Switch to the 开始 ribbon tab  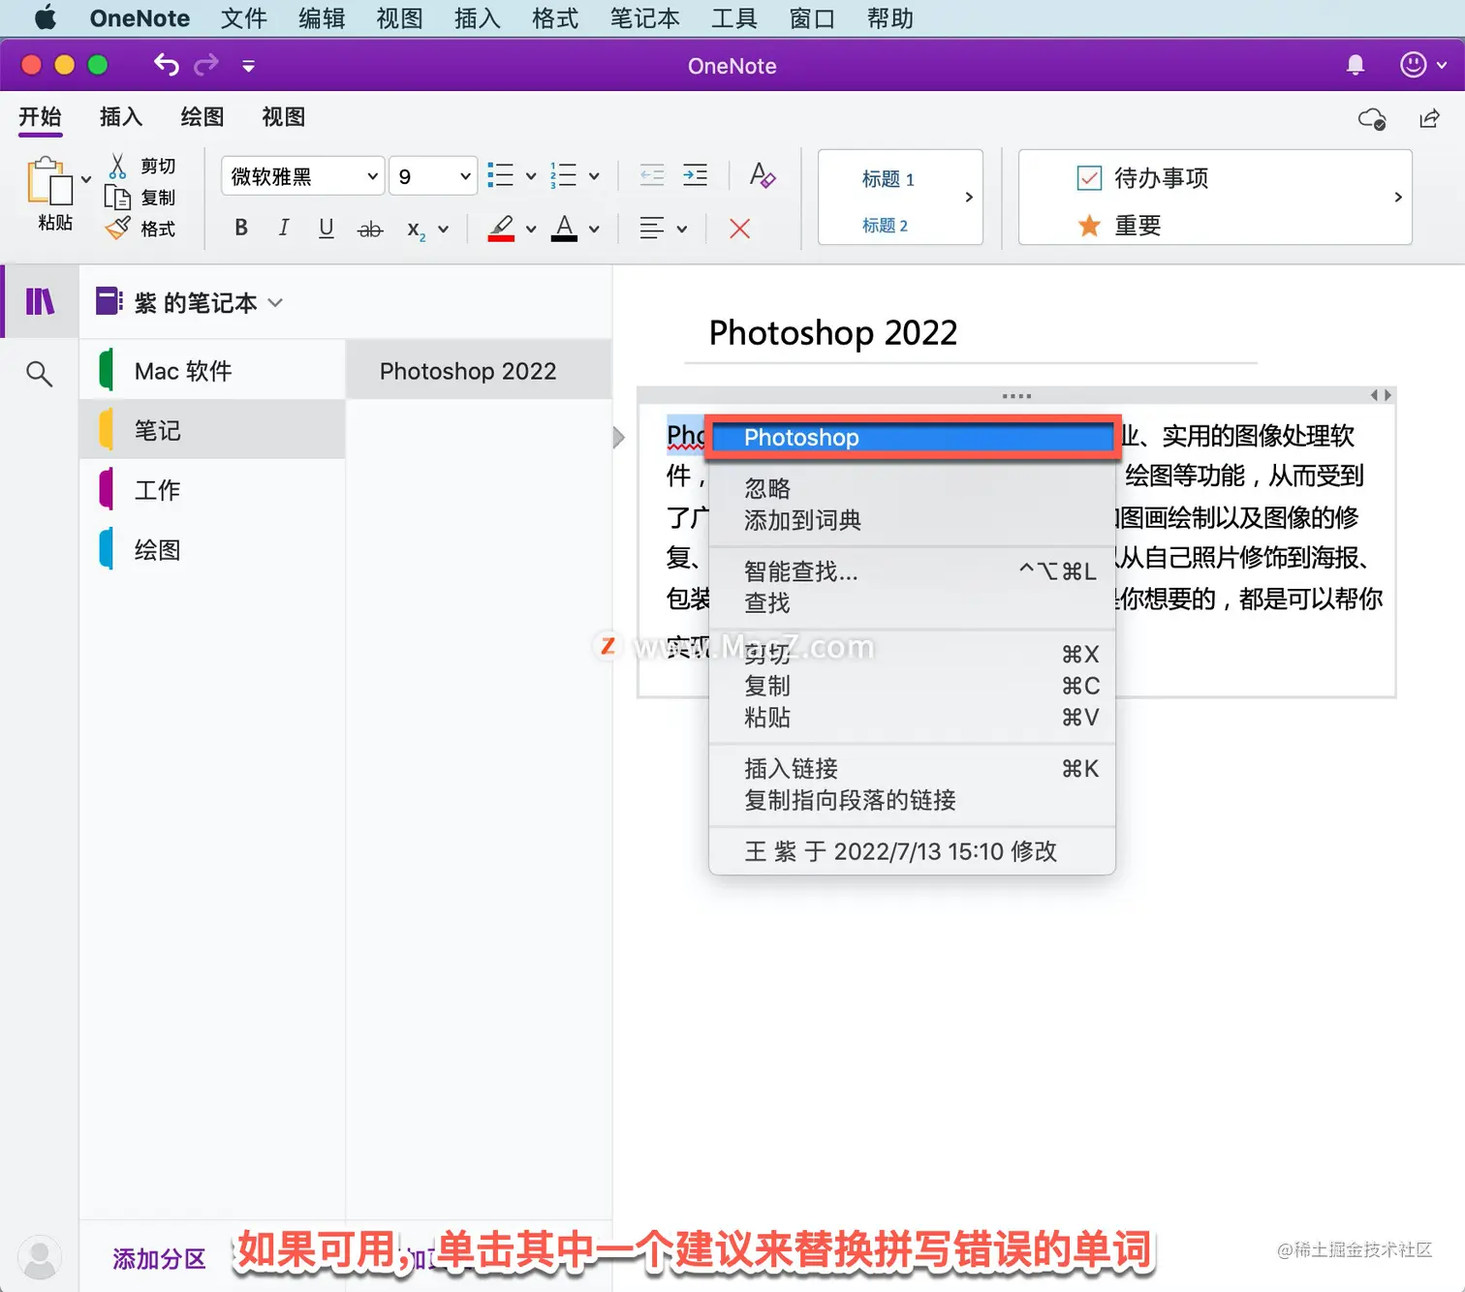pos(40,117)
